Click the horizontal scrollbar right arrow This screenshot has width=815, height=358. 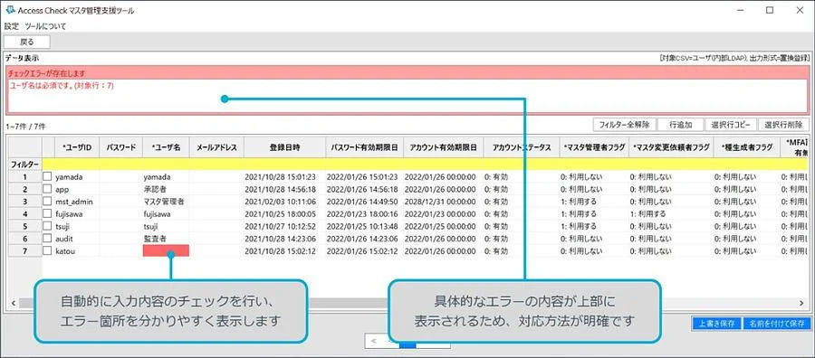801,303
